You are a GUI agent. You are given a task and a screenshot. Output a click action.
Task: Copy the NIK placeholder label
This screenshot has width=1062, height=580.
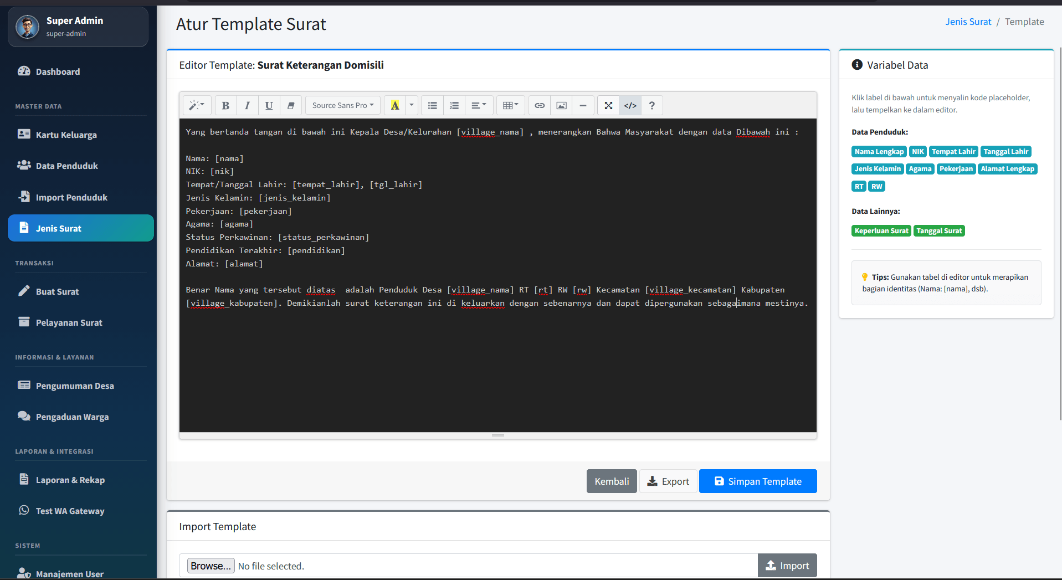918,152
